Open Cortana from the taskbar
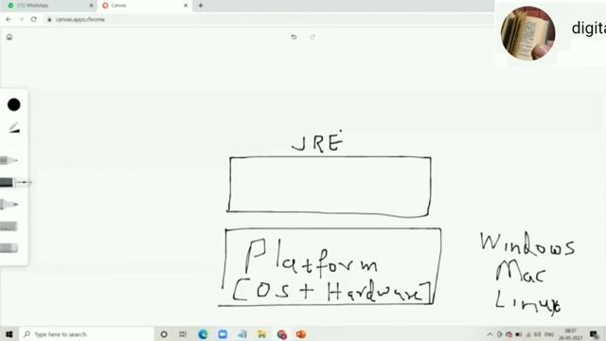Screen dimensions: 606x341 click(x=164, y=334)
